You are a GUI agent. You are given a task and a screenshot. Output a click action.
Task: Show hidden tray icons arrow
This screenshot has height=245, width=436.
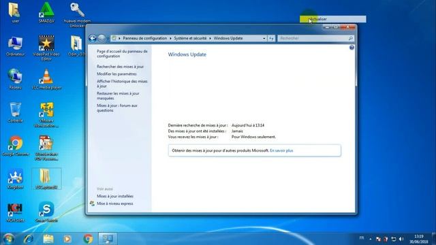[x=371, y=239]
